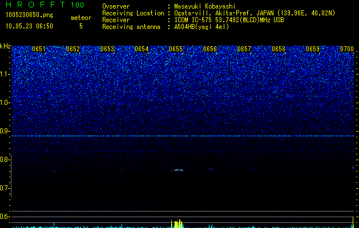Click the 'Ovserver' label
The image size is (359, 228).
[116, 6]
